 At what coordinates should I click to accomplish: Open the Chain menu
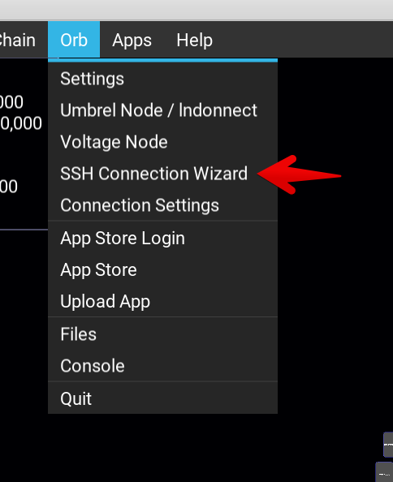tap(18, 40)
